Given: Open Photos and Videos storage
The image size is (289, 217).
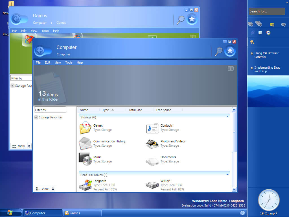Looking at the screenshot, I should point(173,141).
